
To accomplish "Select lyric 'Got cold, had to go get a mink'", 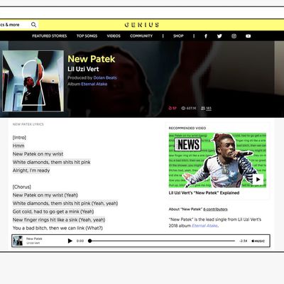I will (53, 212).
